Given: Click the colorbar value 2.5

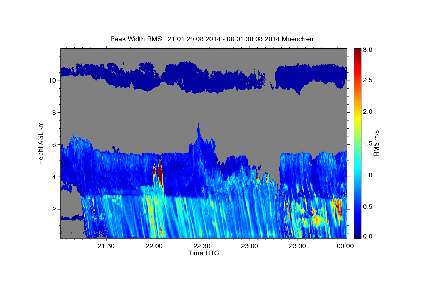Looking at the screenshot, I should pos(368,80).
